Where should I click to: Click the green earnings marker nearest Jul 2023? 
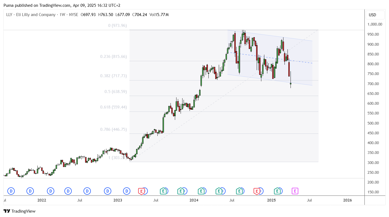point(163,191)
